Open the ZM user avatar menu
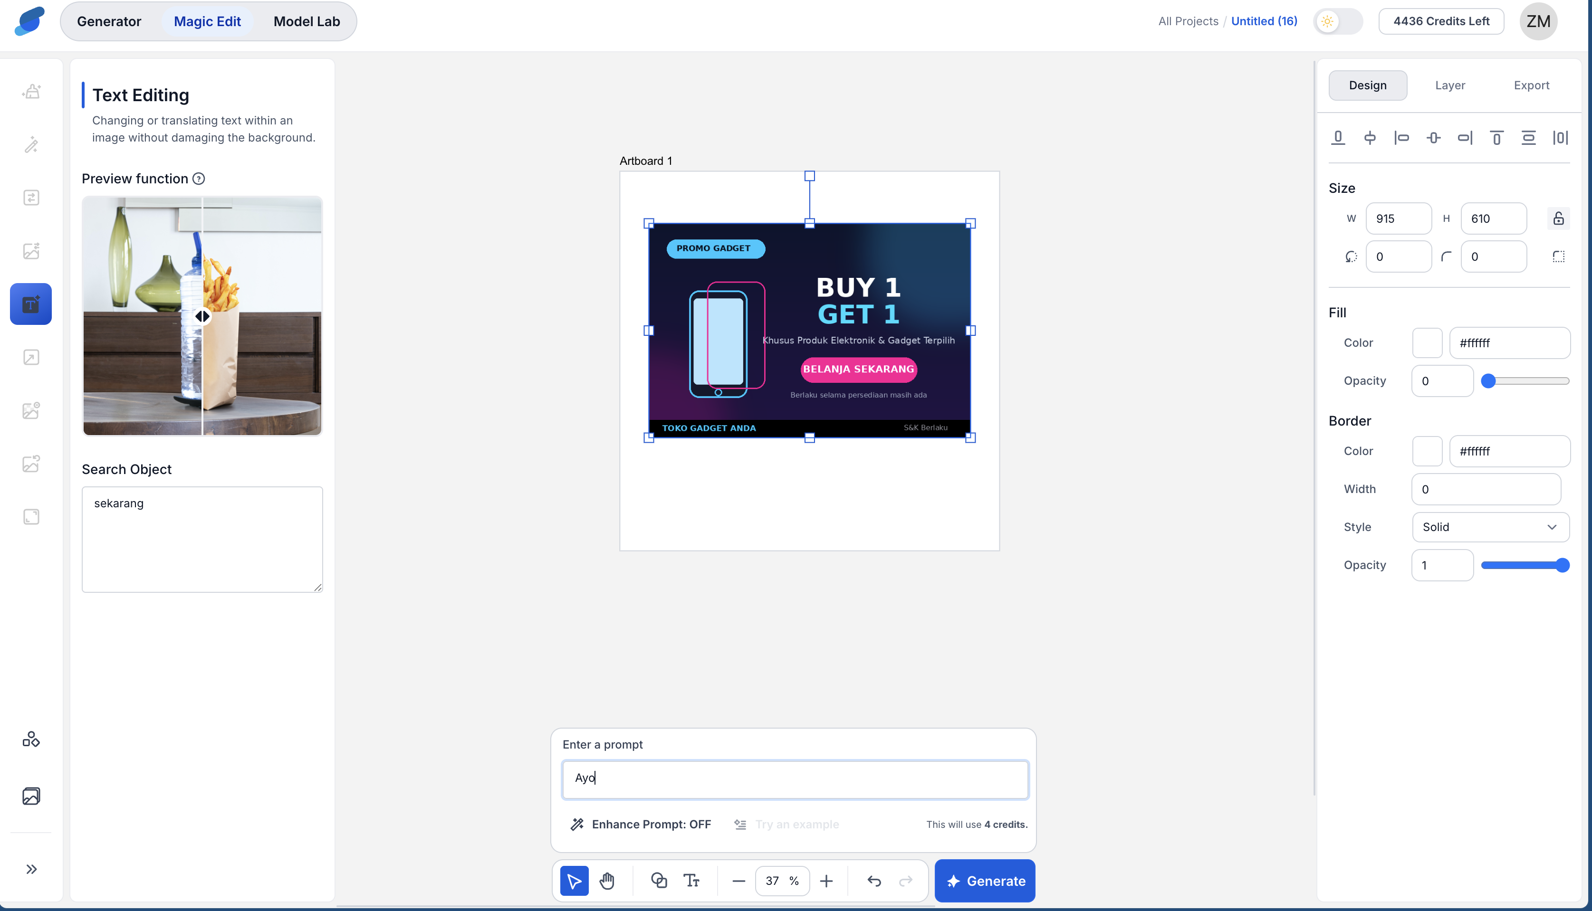This screenshot has height=911, width=1592. 1538,21
